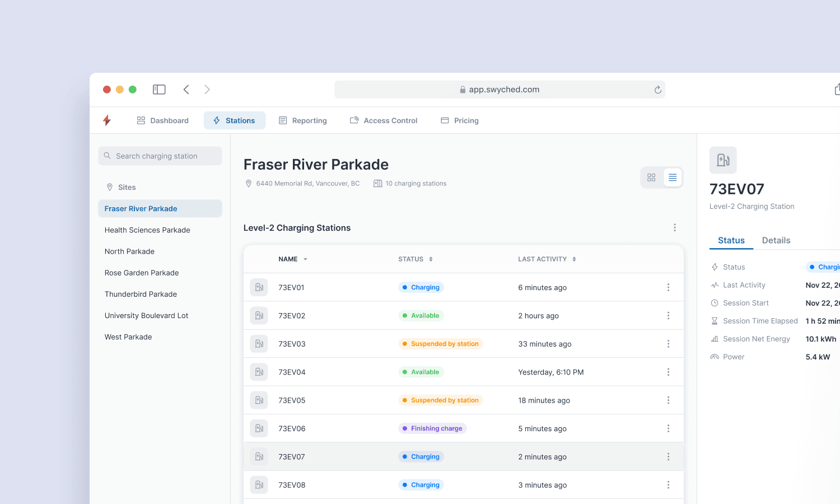Click '33 minutes ago' last activity cell
The width and height of the screenshot is (840, 504).
[545, 344]
